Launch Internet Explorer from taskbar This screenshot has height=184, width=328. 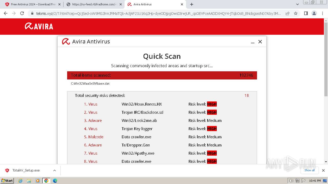coord(20,181)
